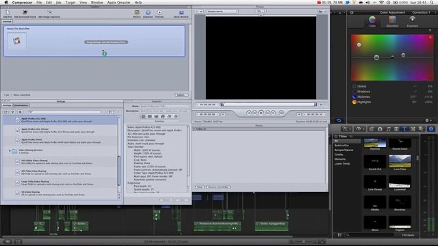Image resolution: width=438 pixels, height=246 pixels.
Task: Click the Global puck on color board
Action: 376,57
